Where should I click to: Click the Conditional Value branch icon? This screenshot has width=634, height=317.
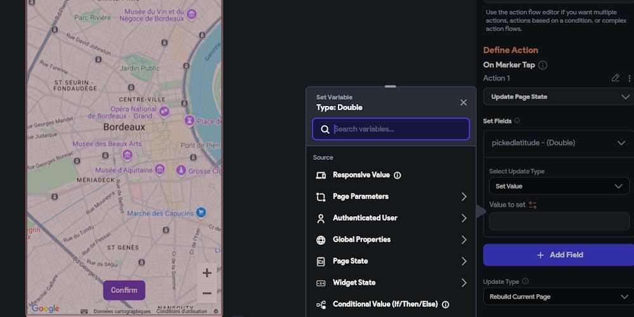point(321,304)
